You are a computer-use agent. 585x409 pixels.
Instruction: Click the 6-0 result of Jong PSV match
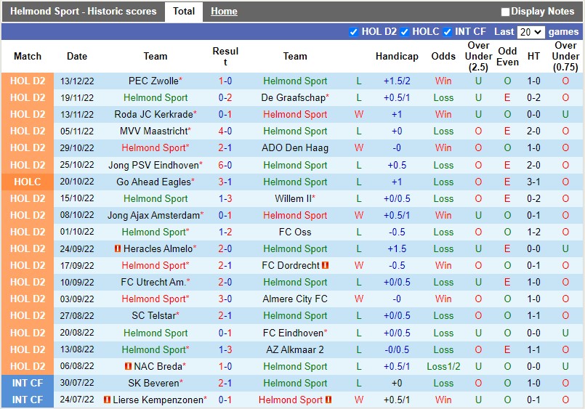click(x=225, y=165)
